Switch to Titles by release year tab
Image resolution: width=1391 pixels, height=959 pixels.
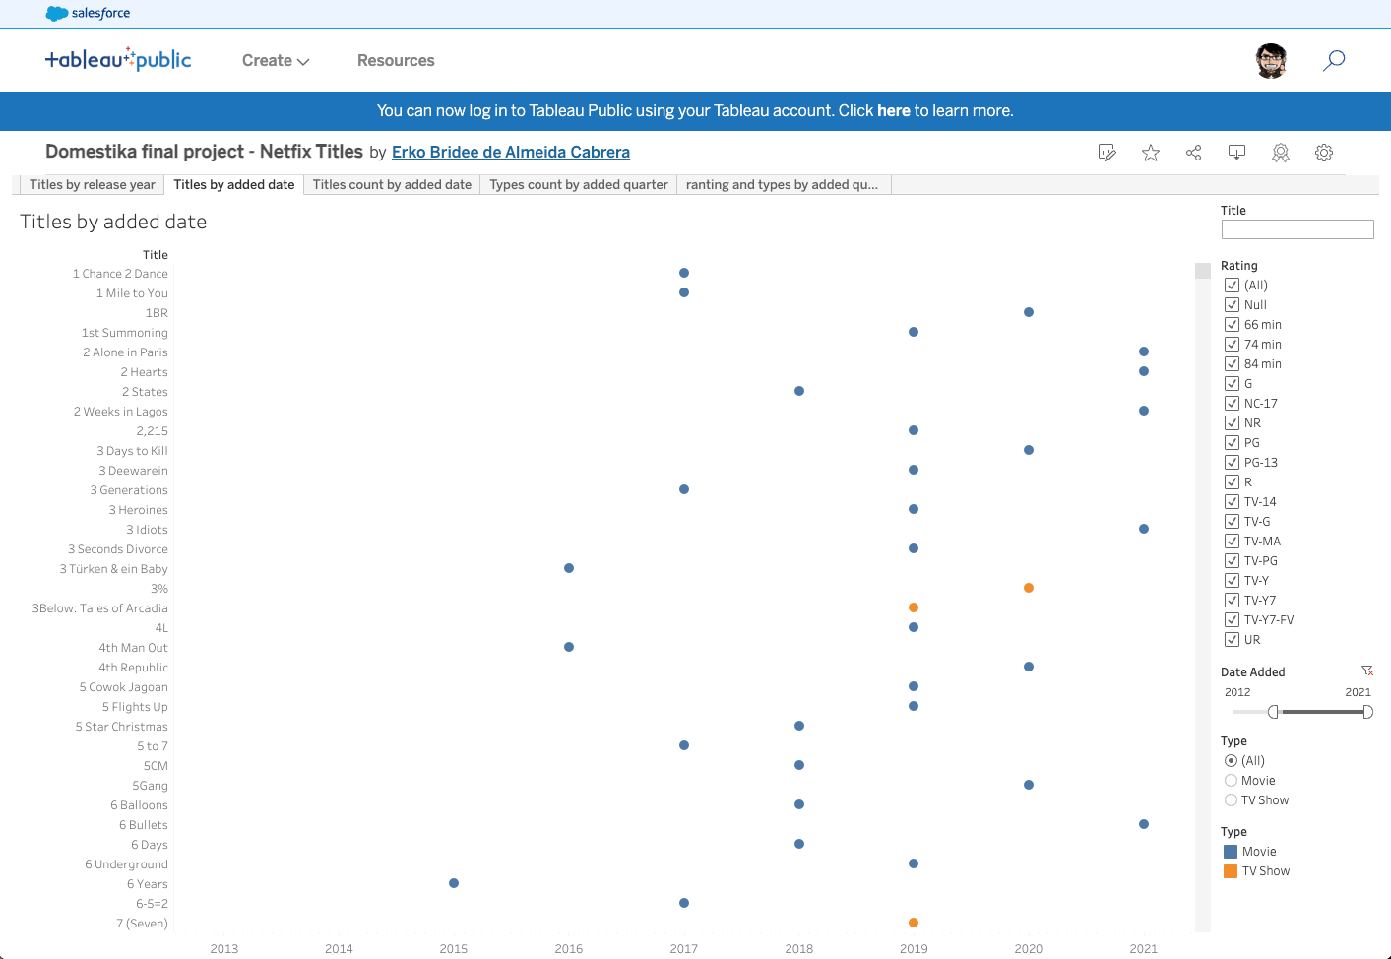tap(92, 184)
